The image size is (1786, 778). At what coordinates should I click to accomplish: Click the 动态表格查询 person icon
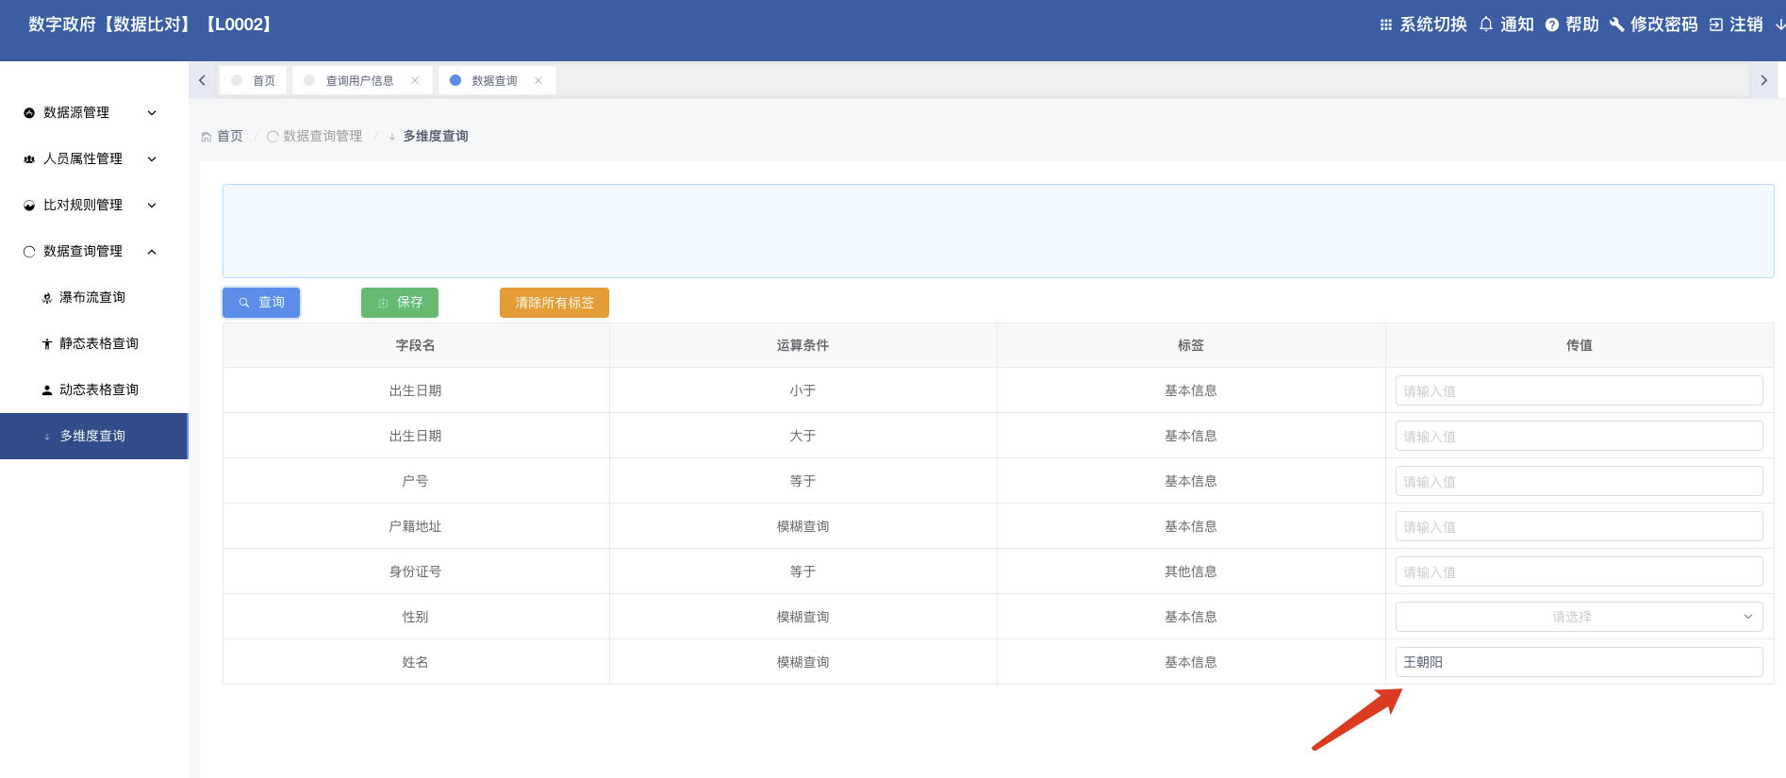point(47,390)
